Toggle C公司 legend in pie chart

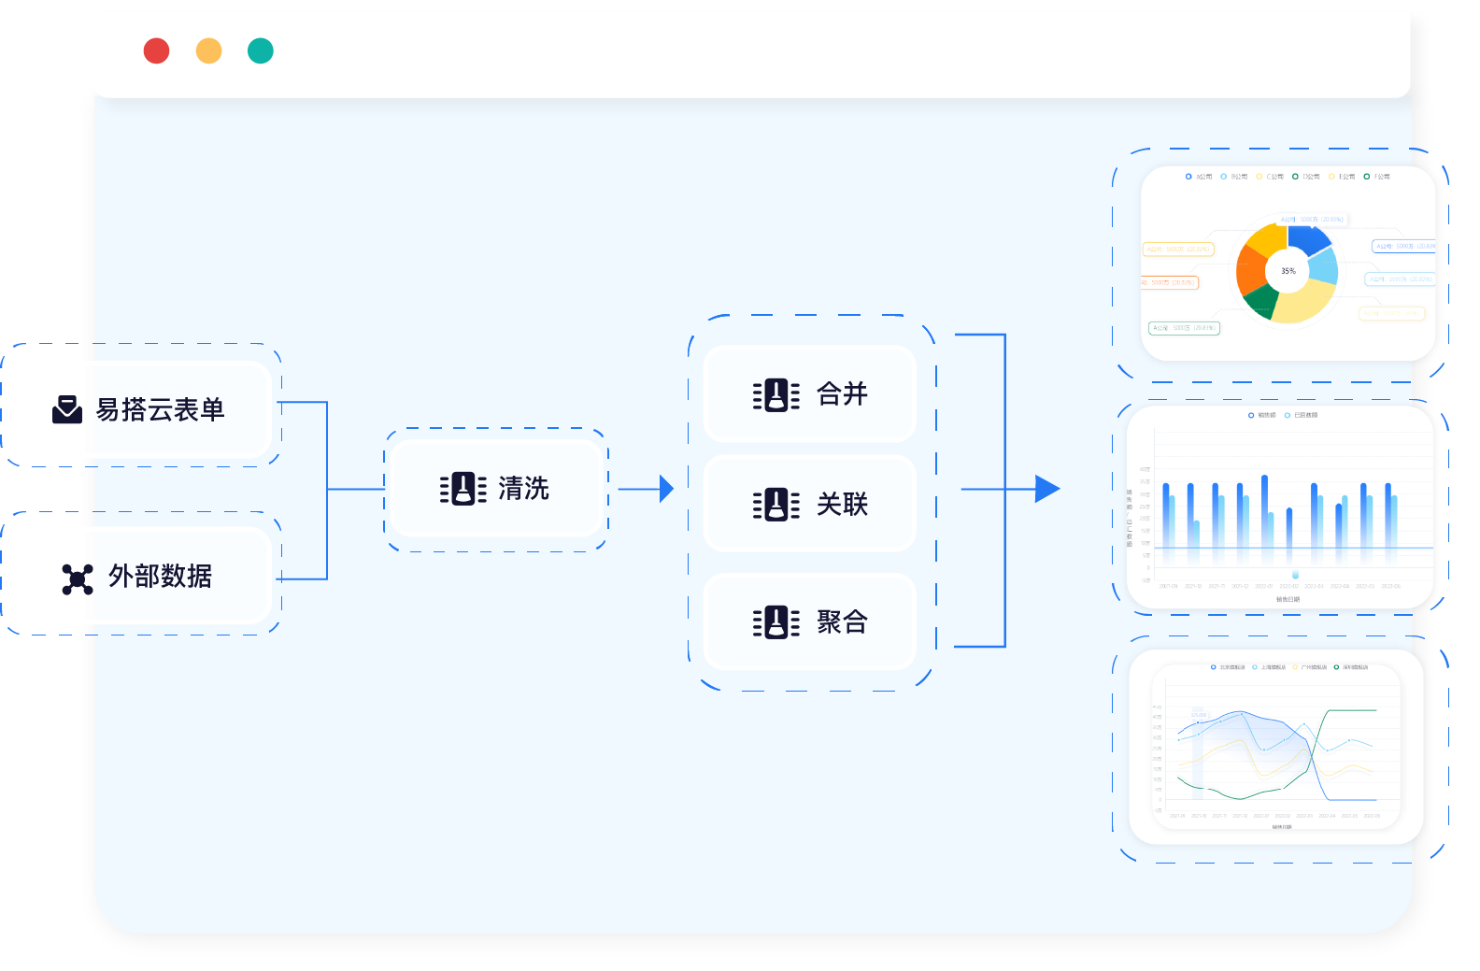point(1270,177)
